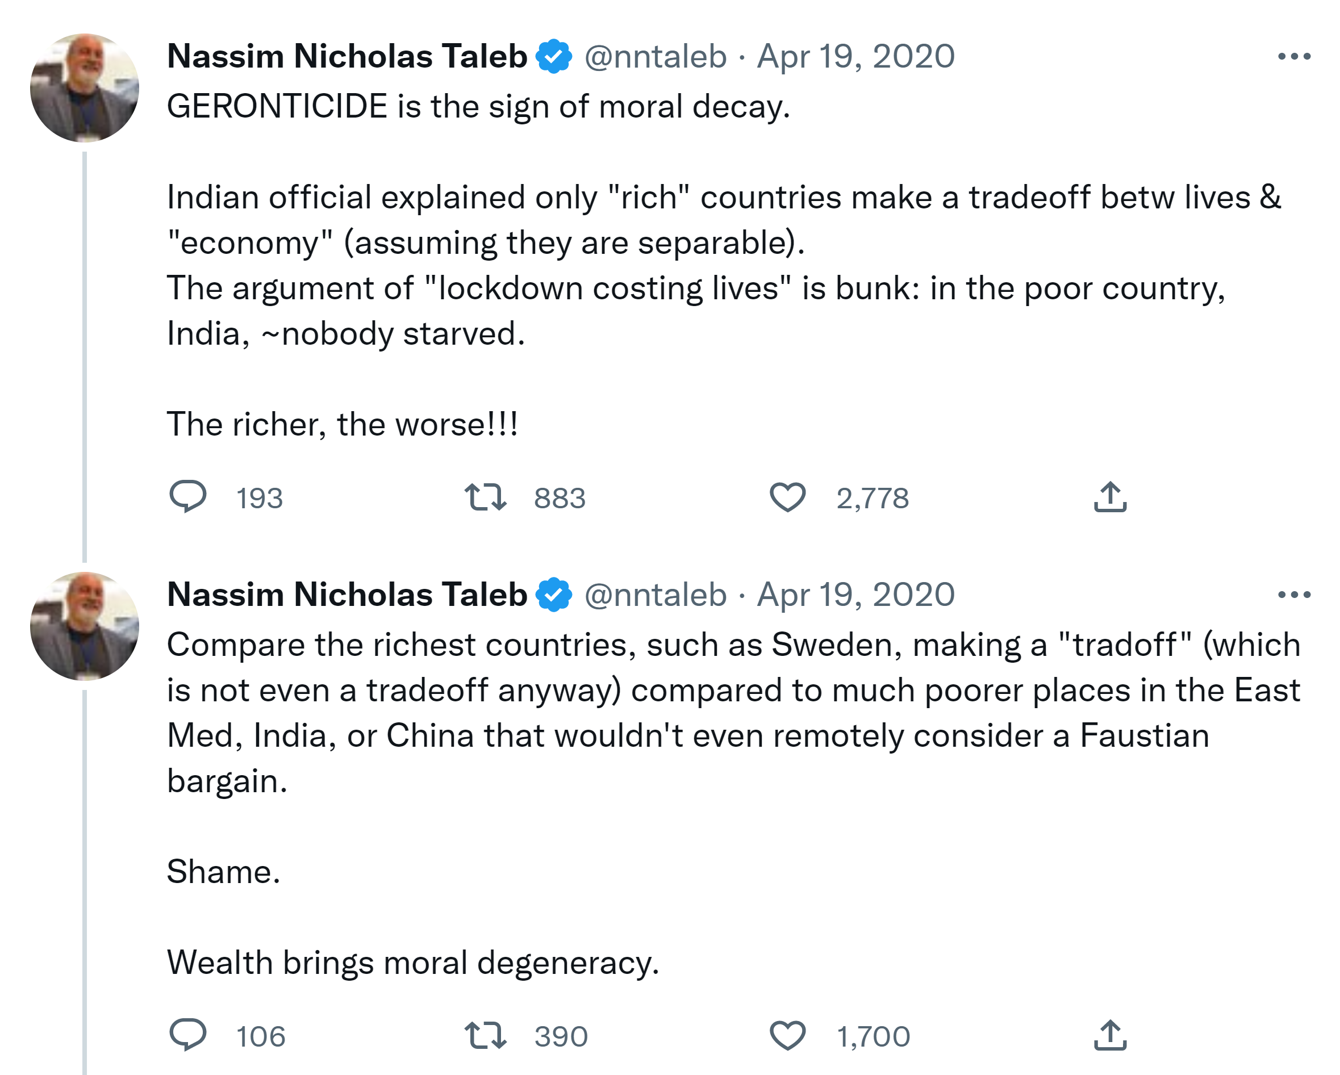Screen dimensions: 1340x1075
Task: Like the Sweden tradeoff tweet
Action: 787,1035
